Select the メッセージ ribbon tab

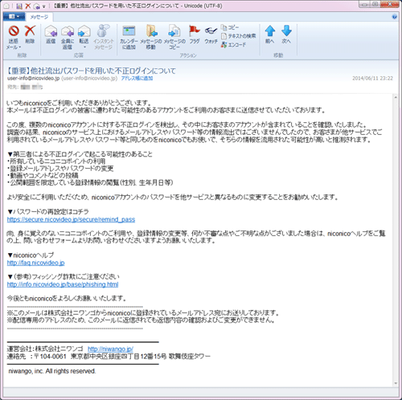(x=39, y=17)
